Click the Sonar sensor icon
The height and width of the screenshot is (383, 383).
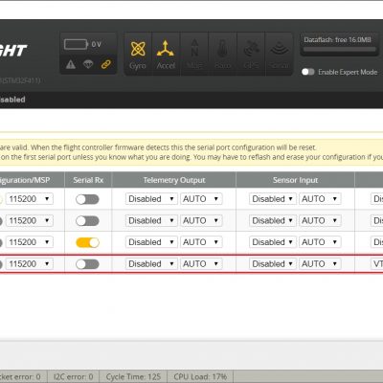[279, 55]
